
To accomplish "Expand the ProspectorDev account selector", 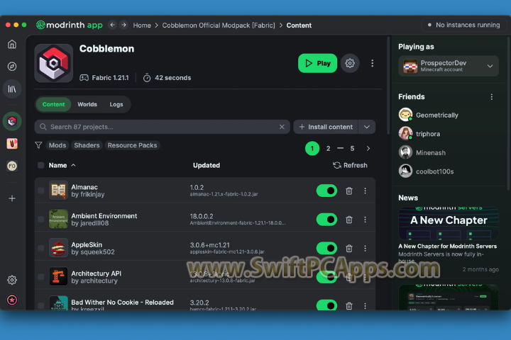I will pyautogui.click(x=449, y=66).
